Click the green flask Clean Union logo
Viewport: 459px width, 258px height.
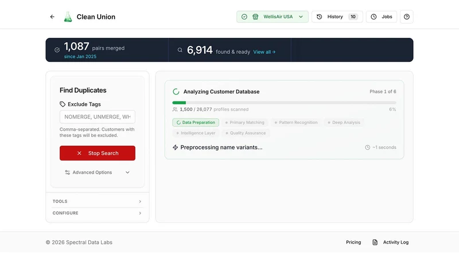[68, 17]
